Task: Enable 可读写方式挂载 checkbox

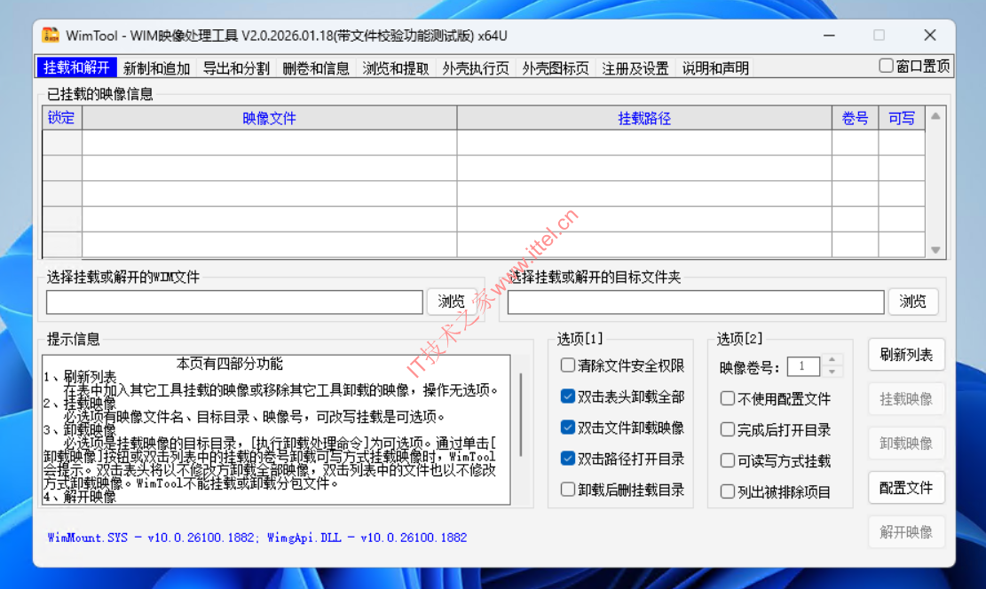Action: [x=728, y=460]
